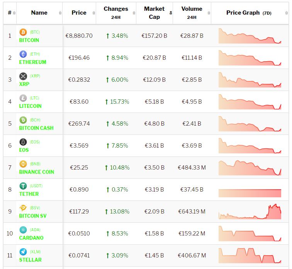Click the Bitcoin orange coin icon

[x=23, y=32]
